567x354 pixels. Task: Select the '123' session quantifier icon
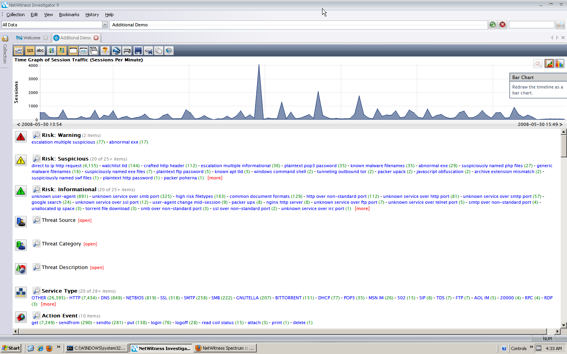point(30,50)
